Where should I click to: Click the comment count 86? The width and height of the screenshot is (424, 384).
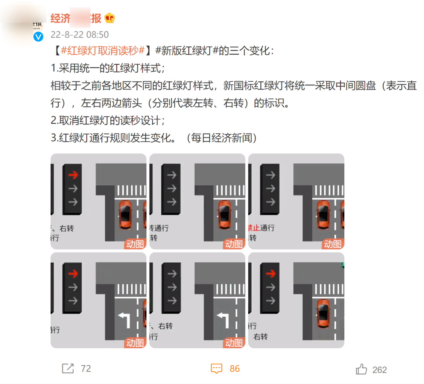click(x=235, y=369)
